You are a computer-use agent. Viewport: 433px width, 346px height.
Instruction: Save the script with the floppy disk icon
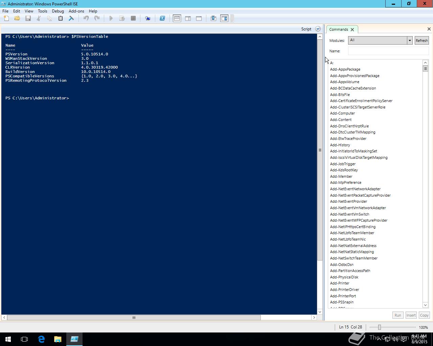tap(28, 18)
